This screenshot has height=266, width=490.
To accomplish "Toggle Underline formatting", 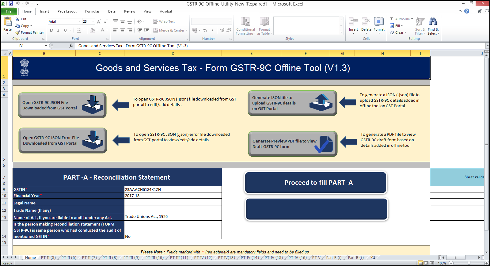I will [65, 30].
